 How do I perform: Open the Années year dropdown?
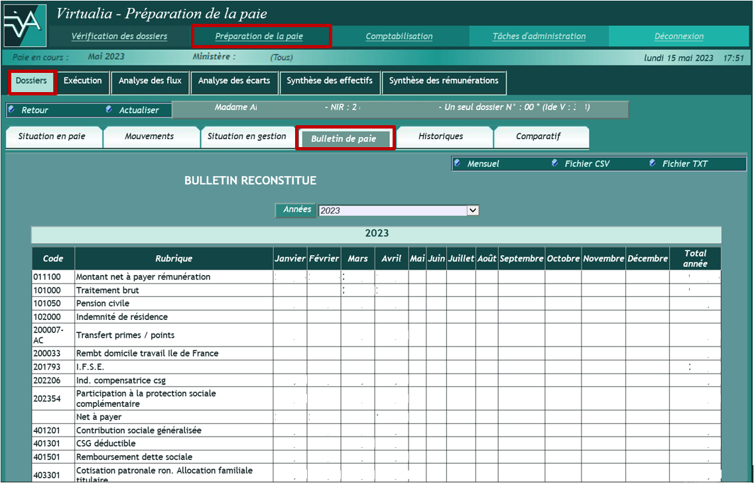[398, 211]
